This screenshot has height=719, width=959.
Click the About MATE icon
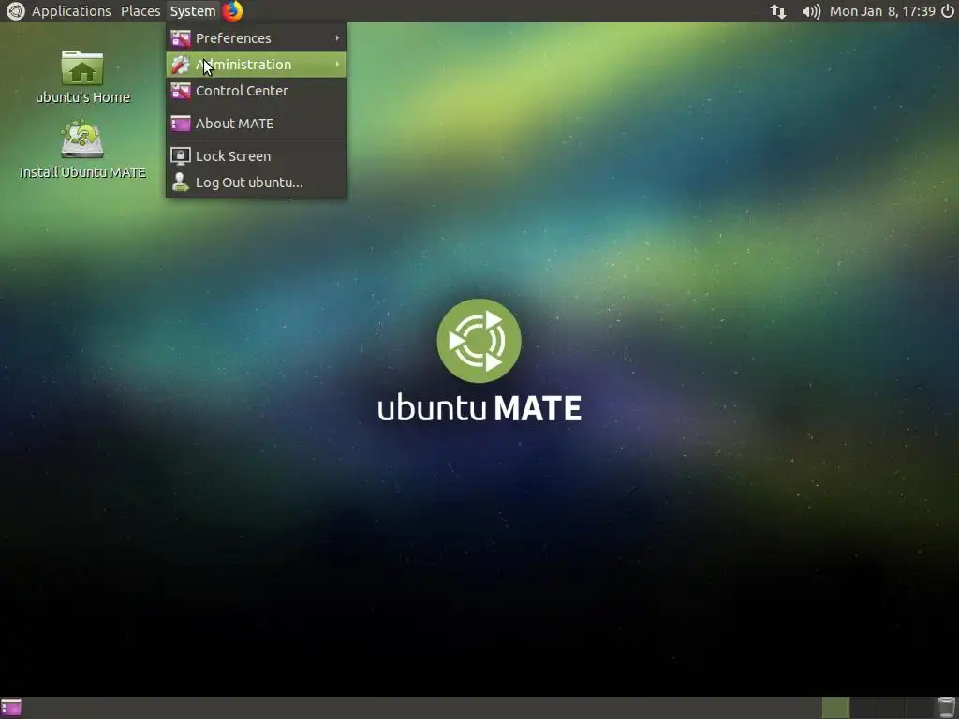(181, 124)
